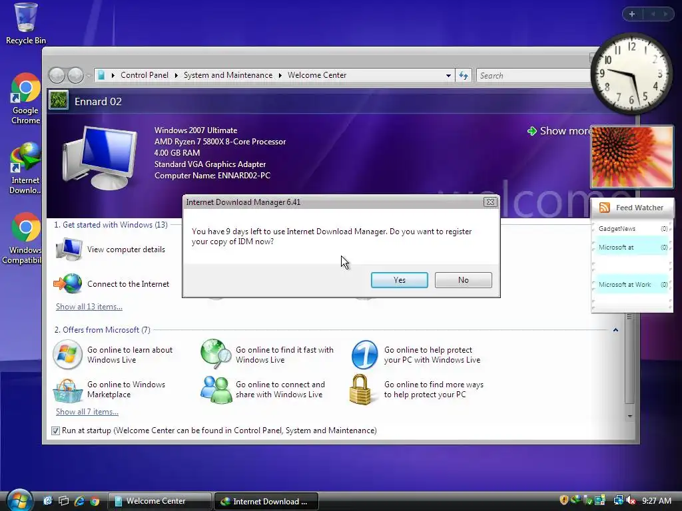Click the Windows Marketplace basket icon

(67, 390)
